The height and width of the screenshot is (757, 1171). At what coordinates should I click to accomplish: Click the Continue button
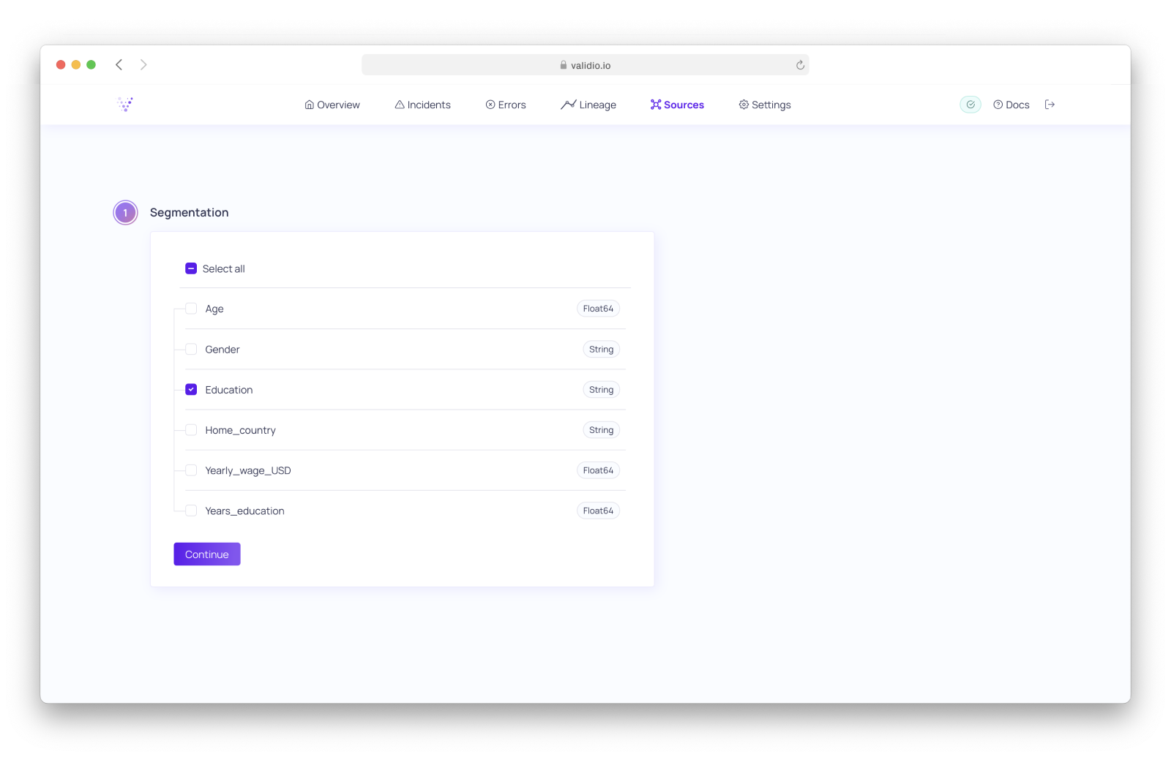coord(207,554)
